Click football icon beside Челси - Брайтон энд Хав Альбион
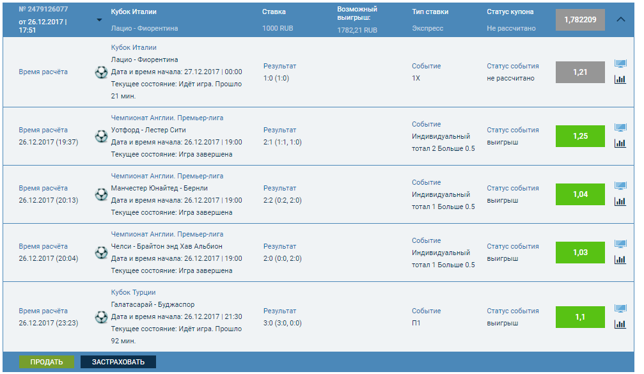 pyautogui.click(x=101, y=253)
